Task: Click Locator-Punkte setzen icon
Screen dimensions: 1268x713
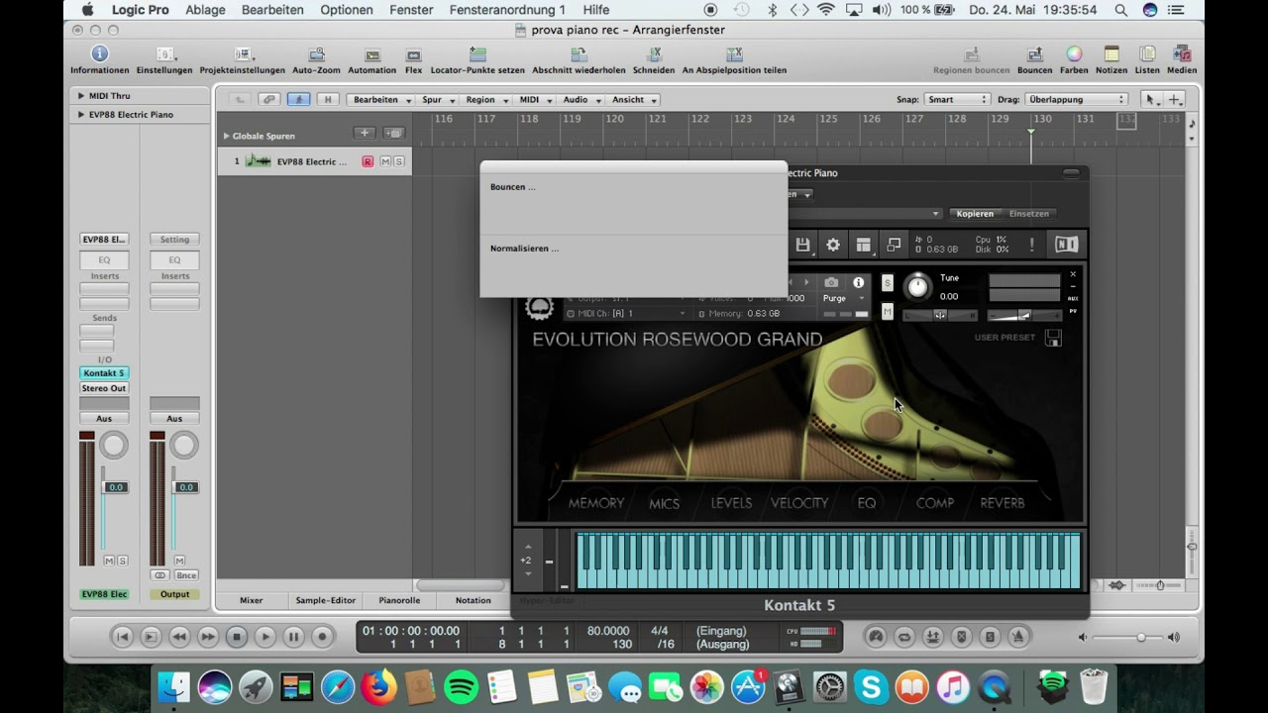Action: [477, 54]
